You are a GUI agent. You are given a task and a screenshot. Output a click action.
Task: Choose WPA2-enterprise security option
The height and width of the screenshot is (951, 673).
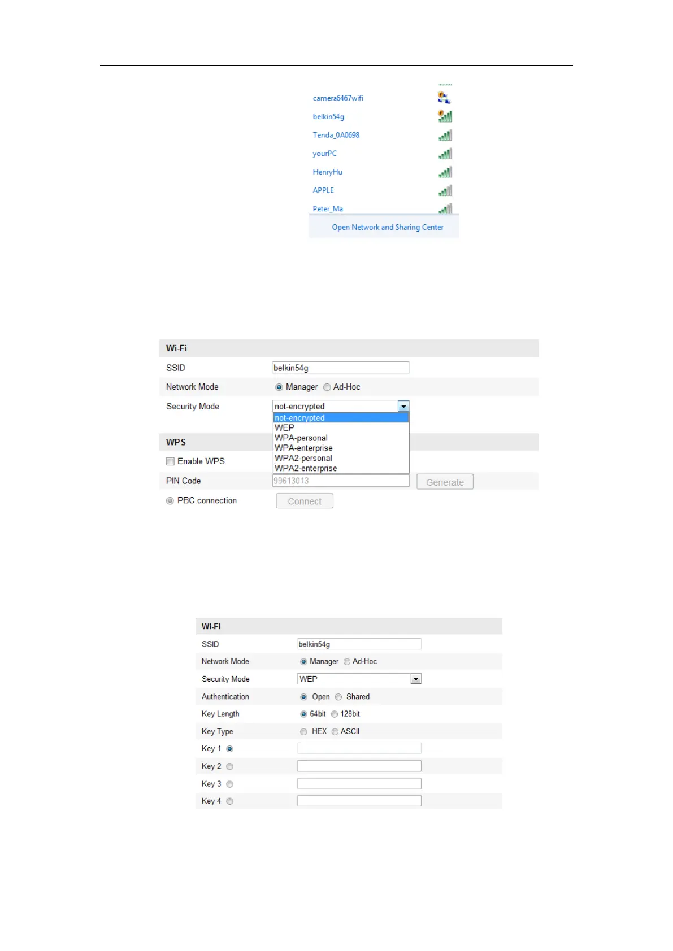point(341,469)
